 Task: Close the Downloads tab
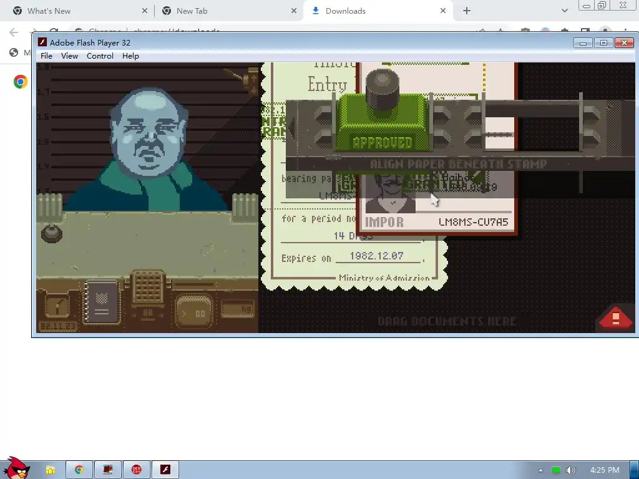point(443,11)
